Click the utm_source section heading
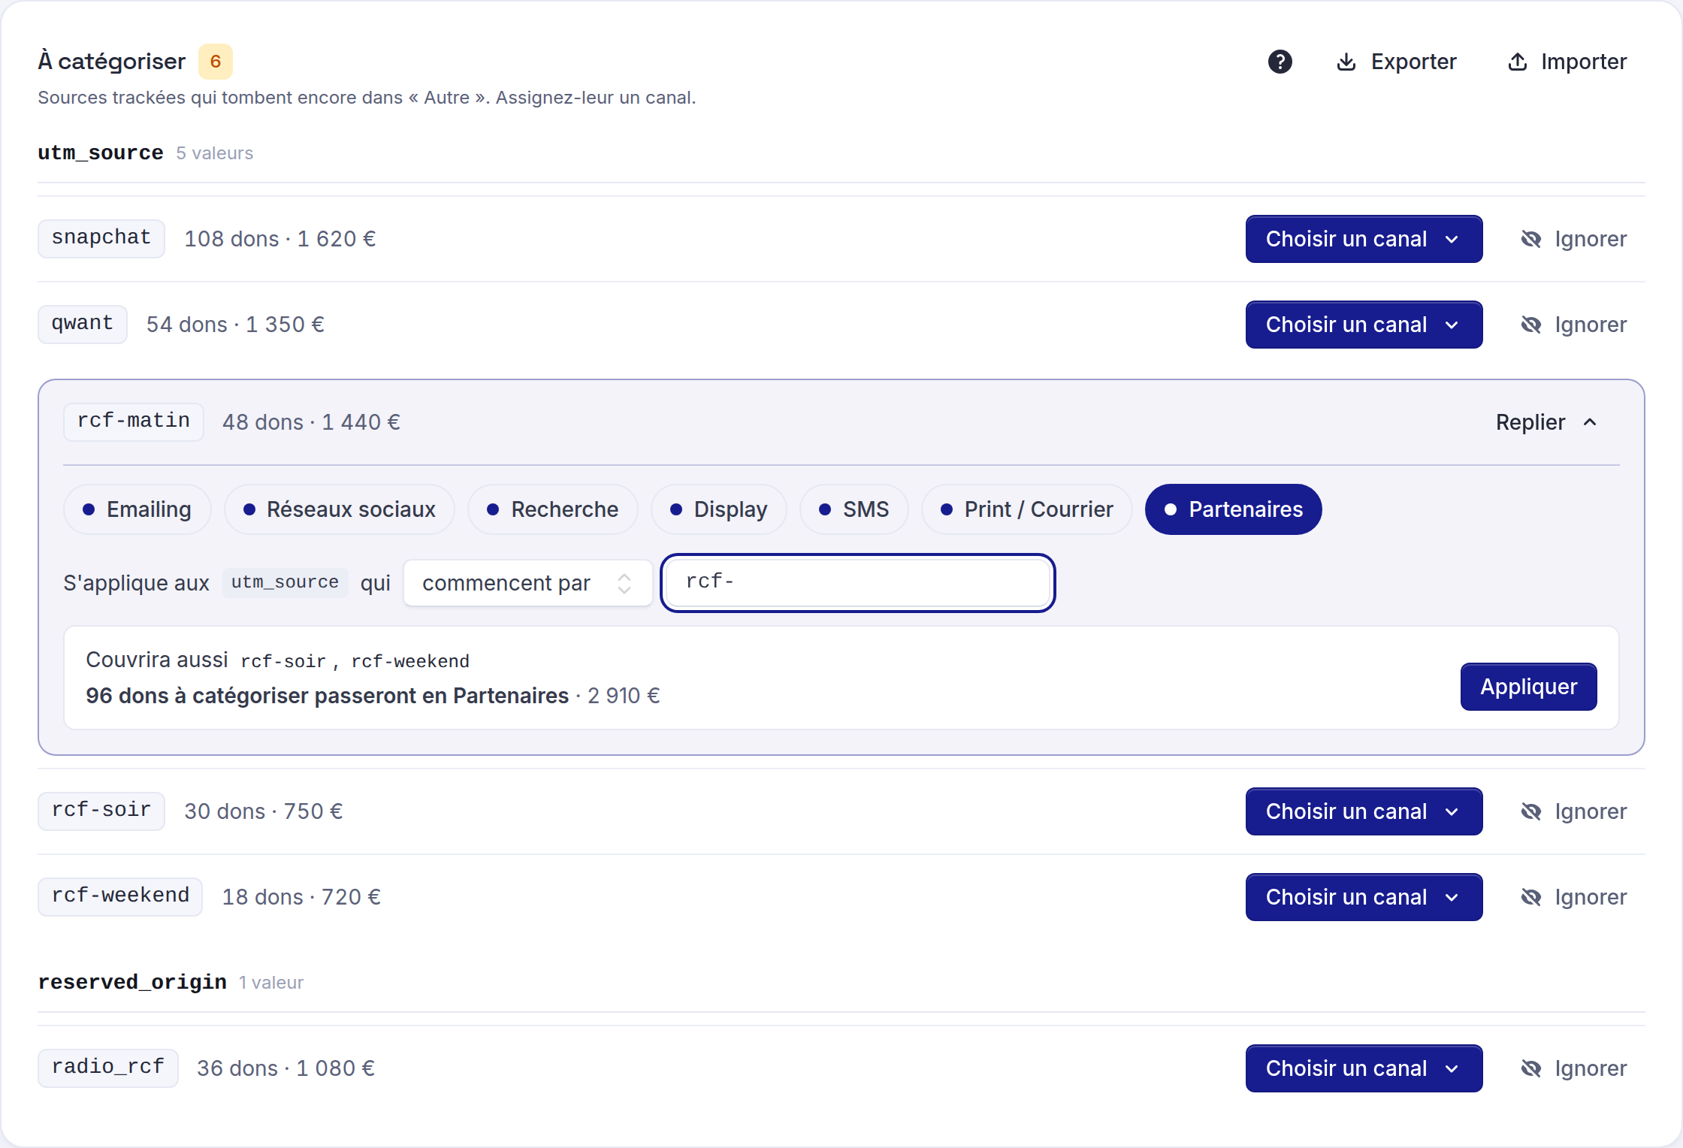Screen dimensions: 1683x1148 pos(101,153)
